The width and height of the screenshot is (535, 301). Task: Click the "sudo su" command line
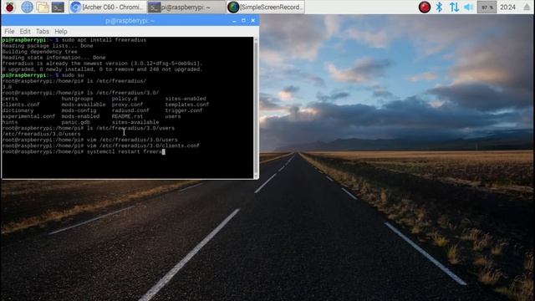(x=43, y=75)
